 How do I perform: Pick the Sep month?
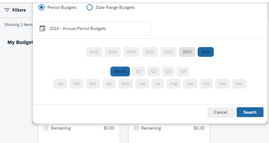pos(190,84)
